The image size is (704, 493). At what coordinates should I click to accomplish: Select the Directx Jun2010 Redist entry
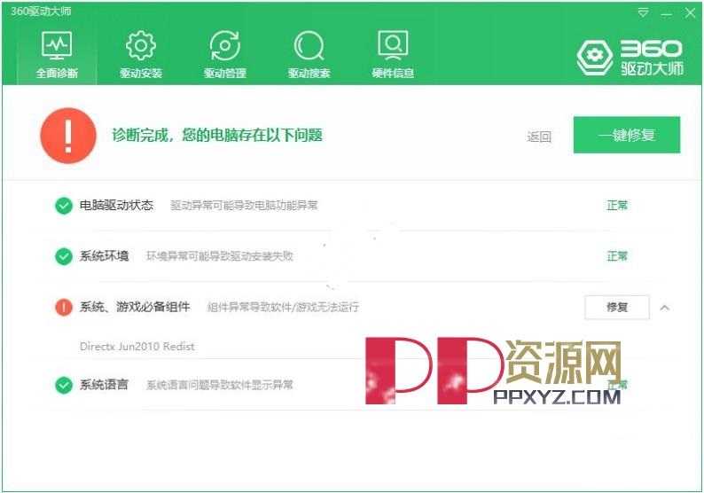click(137, 347)
